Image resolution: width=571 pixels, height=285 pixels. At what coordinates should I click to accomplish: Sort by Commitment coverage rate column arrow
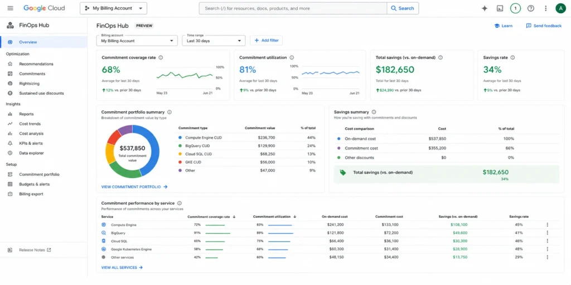pyautogui.click(x=234, y=217)
